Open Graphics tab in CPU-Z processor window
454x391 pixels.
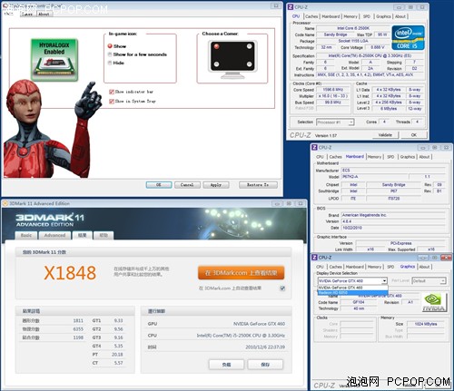(x=383, y=16)
